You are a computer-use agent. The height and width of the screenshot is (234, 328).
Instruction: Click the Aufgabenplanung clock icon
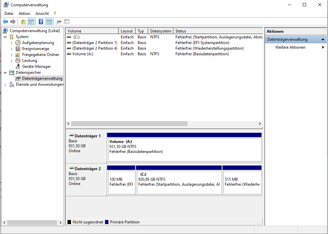pyautogui.click(x=18, y=43)
